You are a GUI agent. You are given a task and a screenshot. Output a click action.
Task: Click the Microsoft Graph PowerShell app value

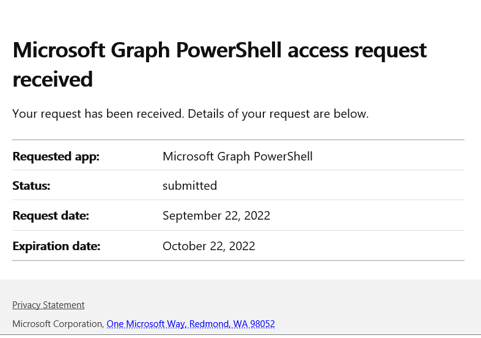pos(237,156)
